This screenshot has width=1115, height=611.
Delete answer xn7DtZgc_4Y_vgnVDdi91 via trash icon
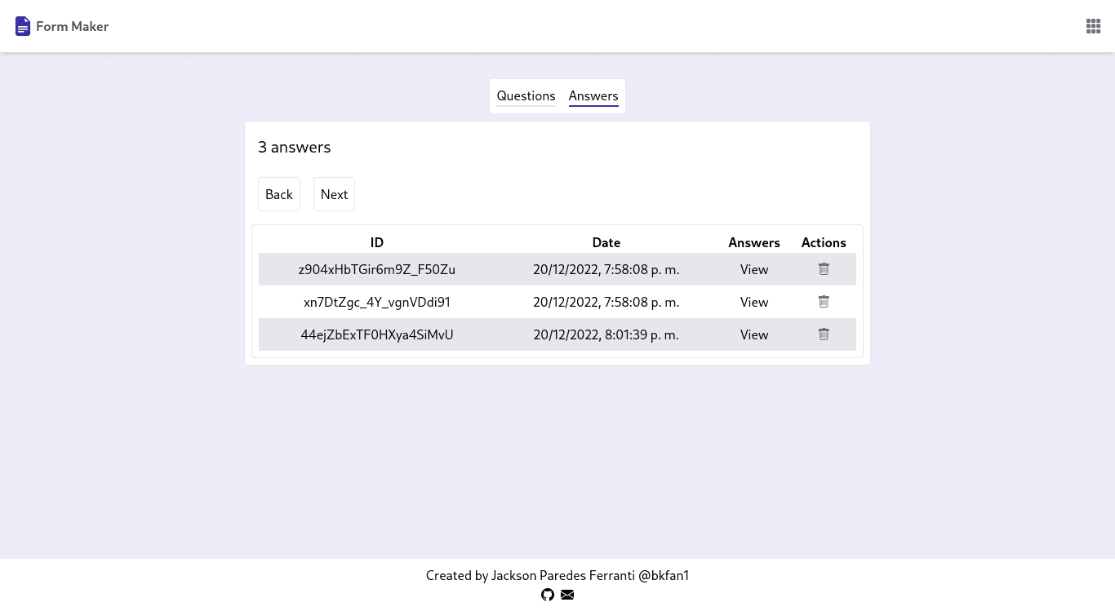click(824, 302)
